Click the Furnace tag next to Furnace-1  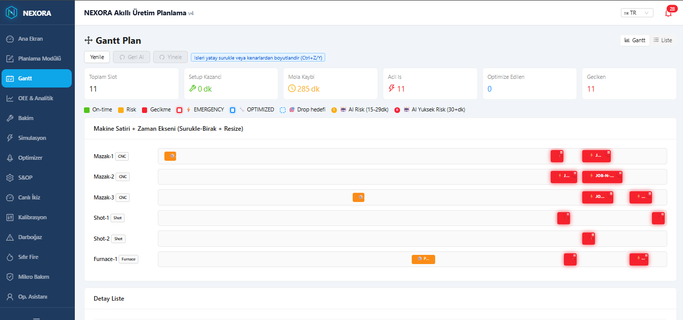coord(129,259)
